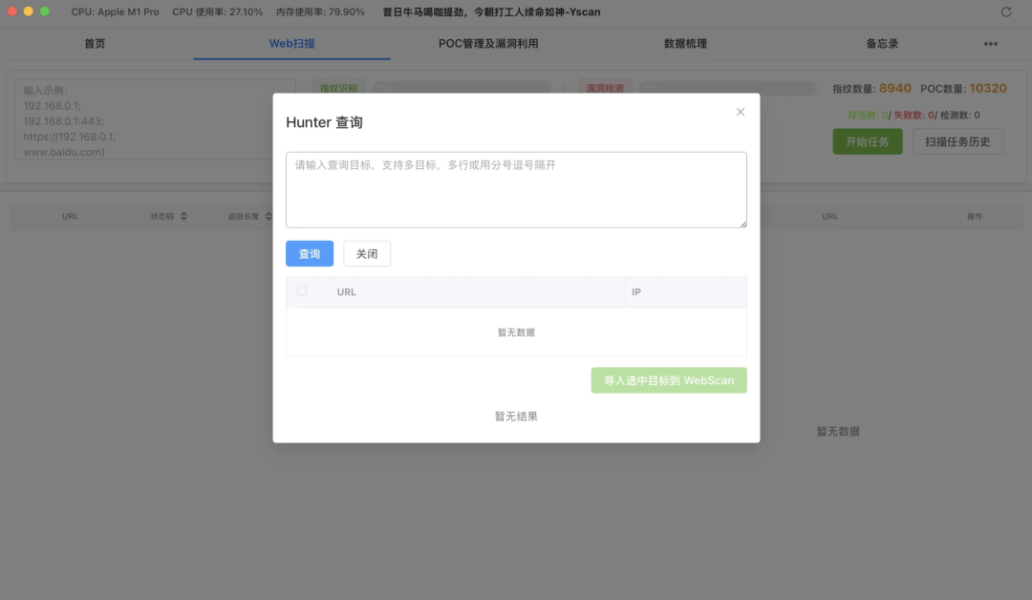
Task: Close the Hunter query dialog with X
Action: coord(741,112)
